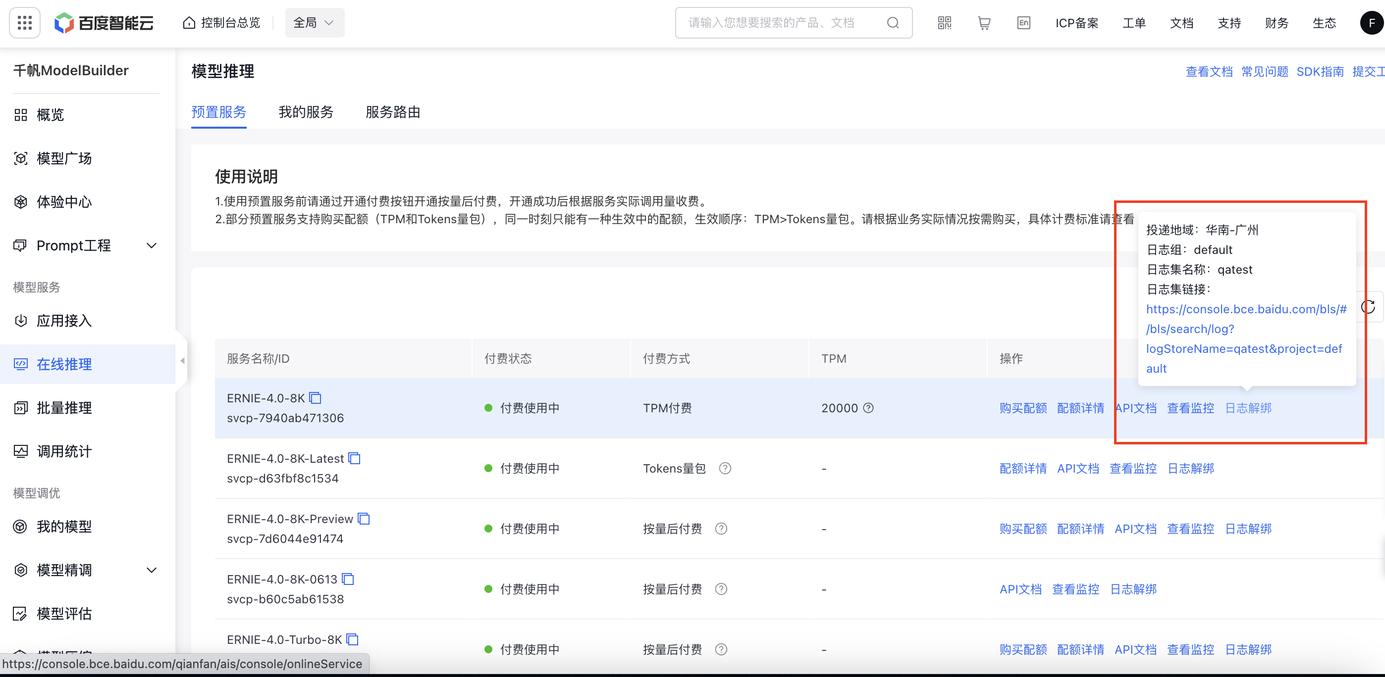Click 配额详情 for ERNIE-4.0-Turbo-8K
1385x677 pixels.
click(1081, 650)
